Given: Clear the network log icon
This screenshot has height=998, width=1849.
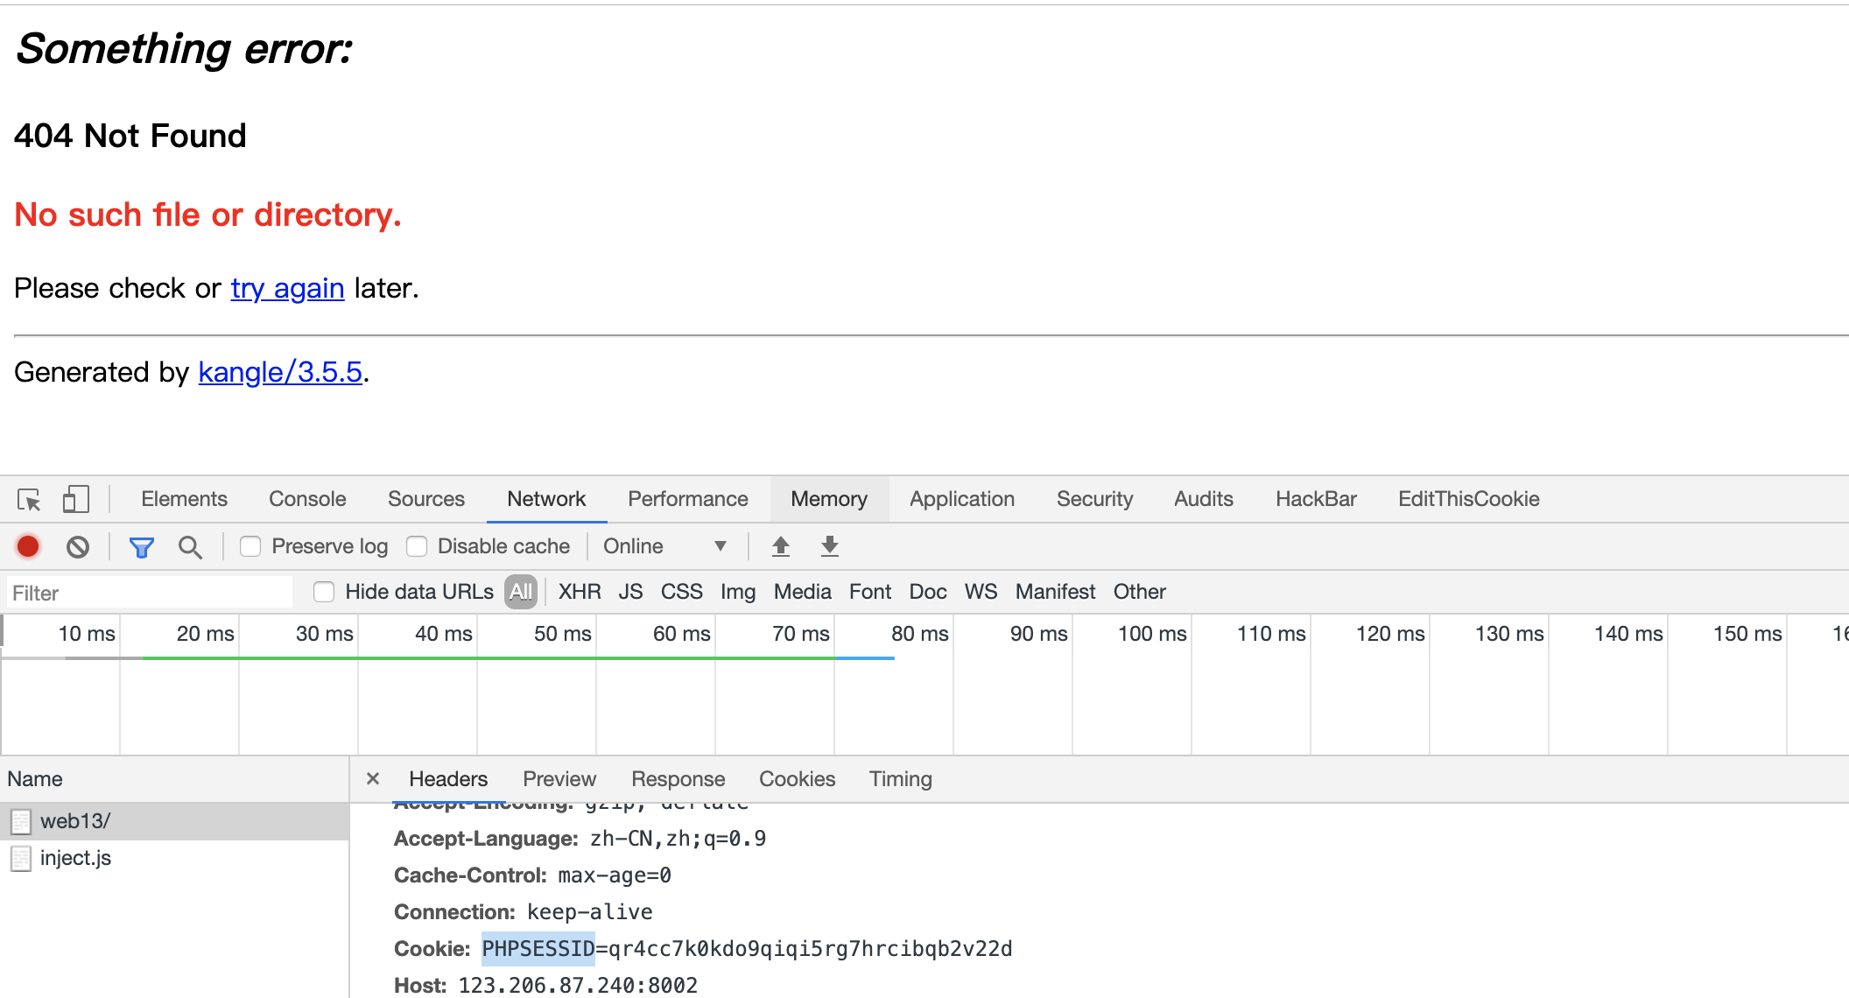Looking at the screenshot, I should [x=78, y=547].
